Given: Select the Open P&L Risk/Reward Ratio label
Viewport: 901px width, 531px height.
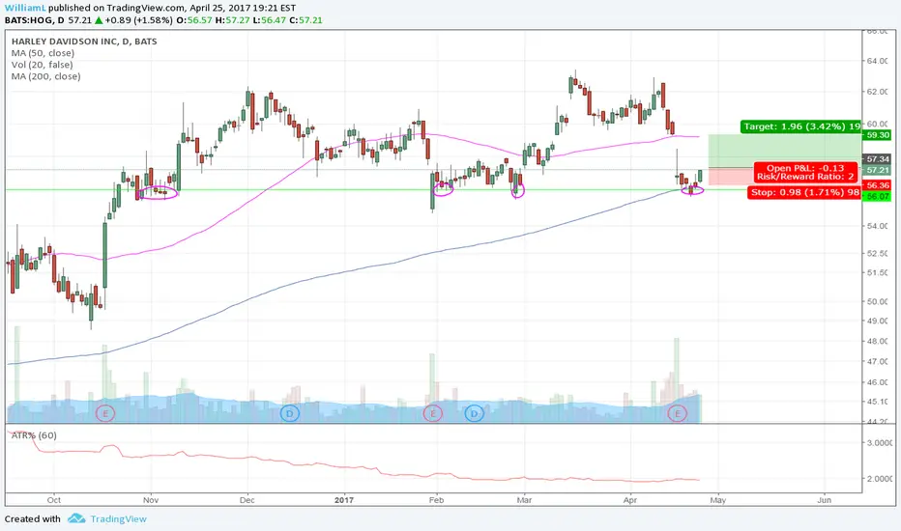Looking at the screenshot, I should tap(805, 172).
